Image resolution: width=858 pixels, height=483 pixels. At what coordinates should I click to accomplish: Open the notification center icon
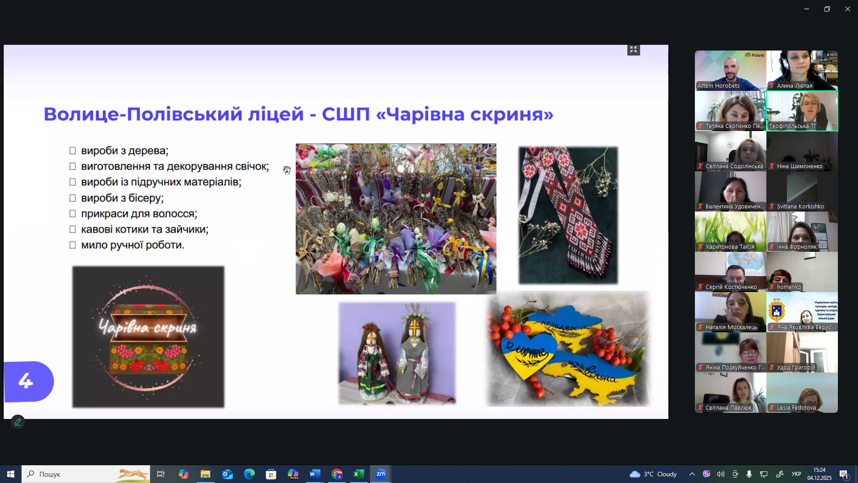click(844, 474)
